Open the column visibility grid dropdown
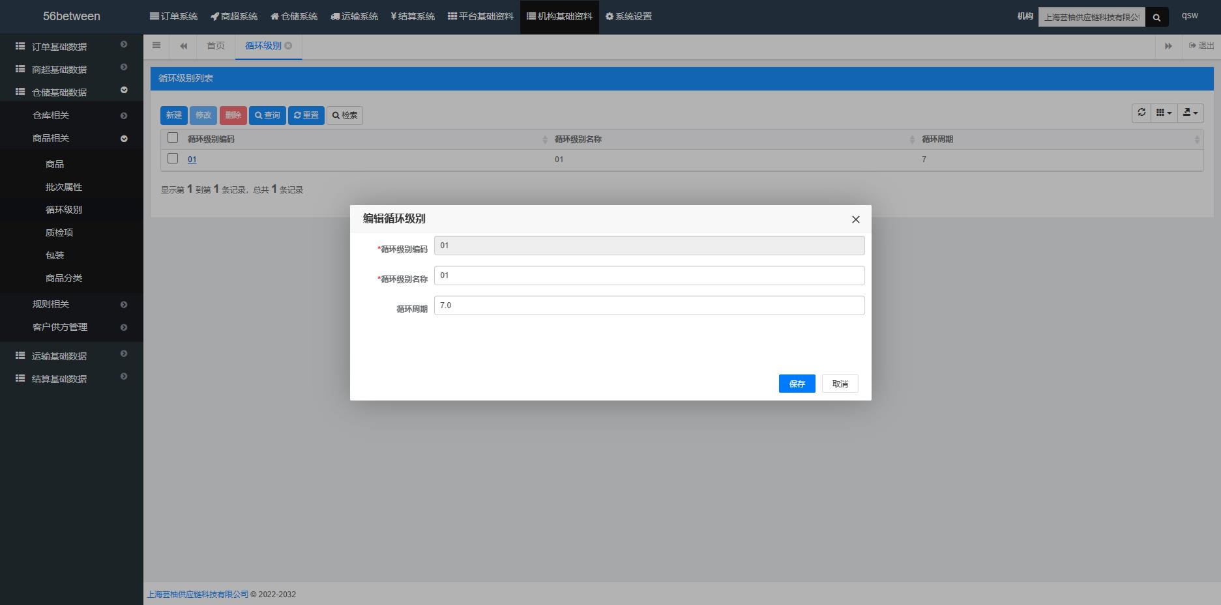Image resolution: width=1221 pixels, height=605 pixels. (1164, 113)
